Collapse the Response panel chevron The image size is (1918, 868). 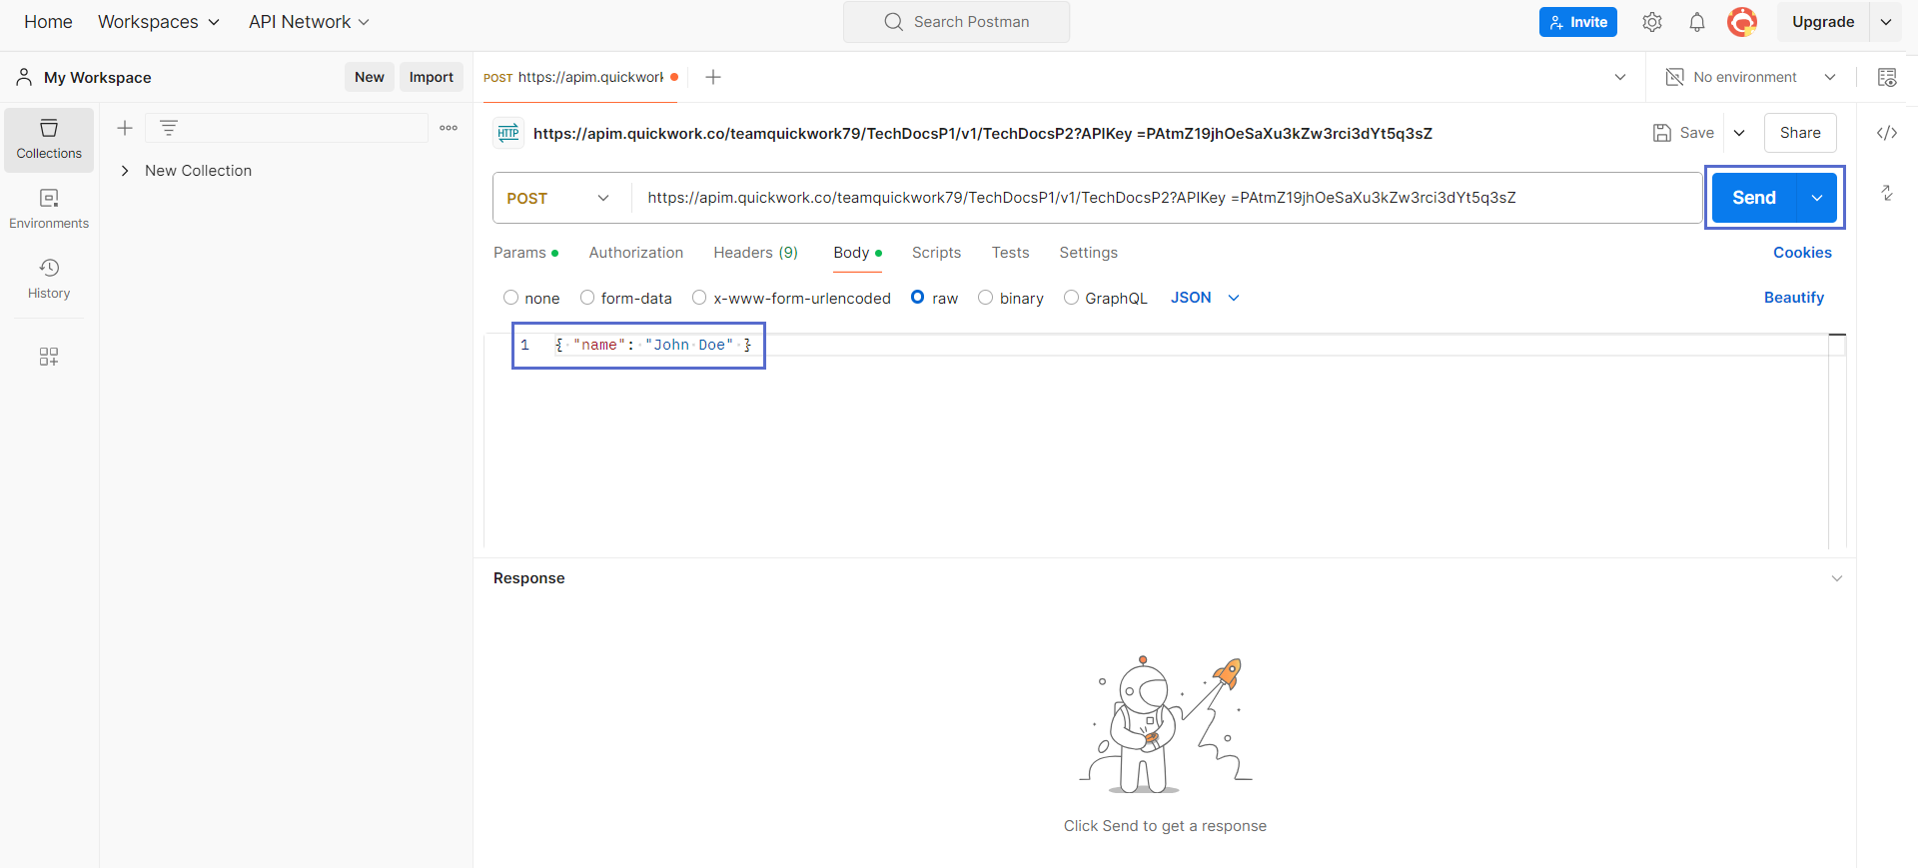coord(1836,578)
